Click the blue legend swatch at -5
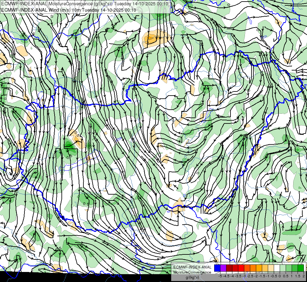Image resolution: width=307 pixels, height=282 pixels. [x=217, y=268]
